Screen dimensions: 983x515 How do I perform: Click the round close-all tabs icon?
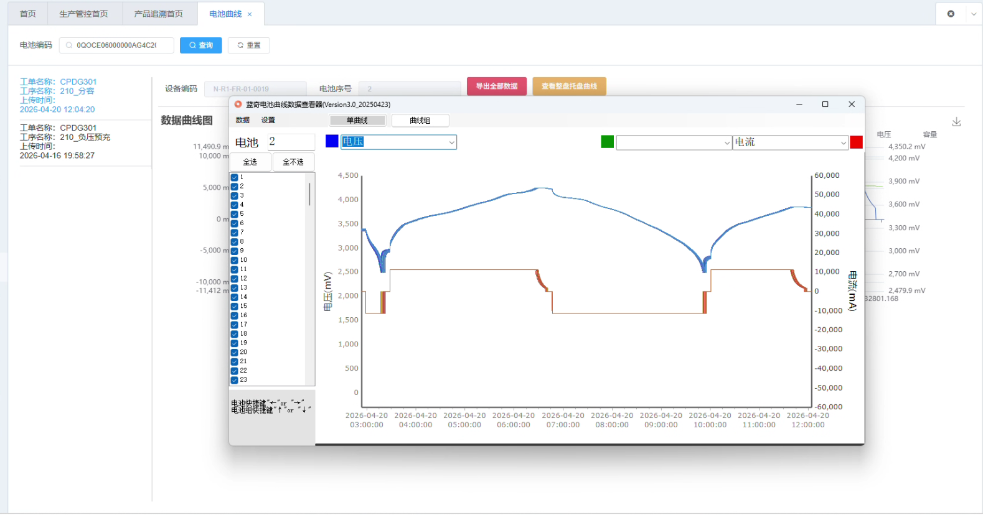(x=951, y=14)
